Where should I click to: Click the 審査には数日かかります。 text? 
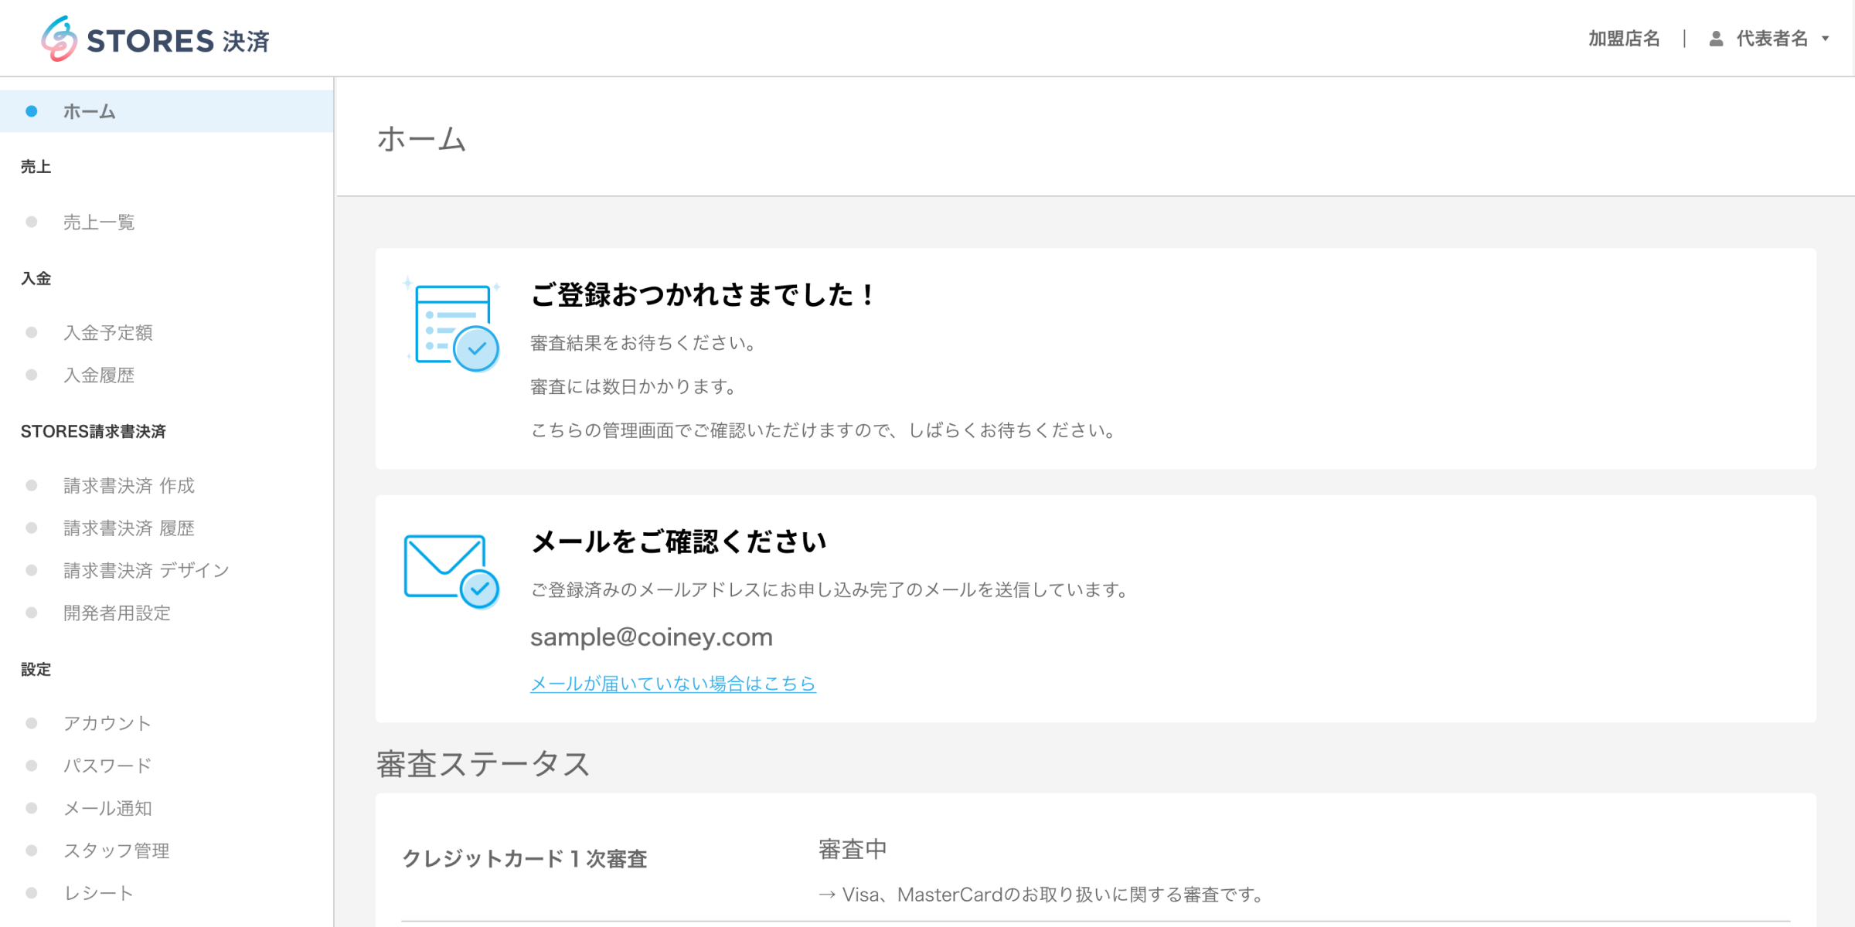(x=635, y=386)
